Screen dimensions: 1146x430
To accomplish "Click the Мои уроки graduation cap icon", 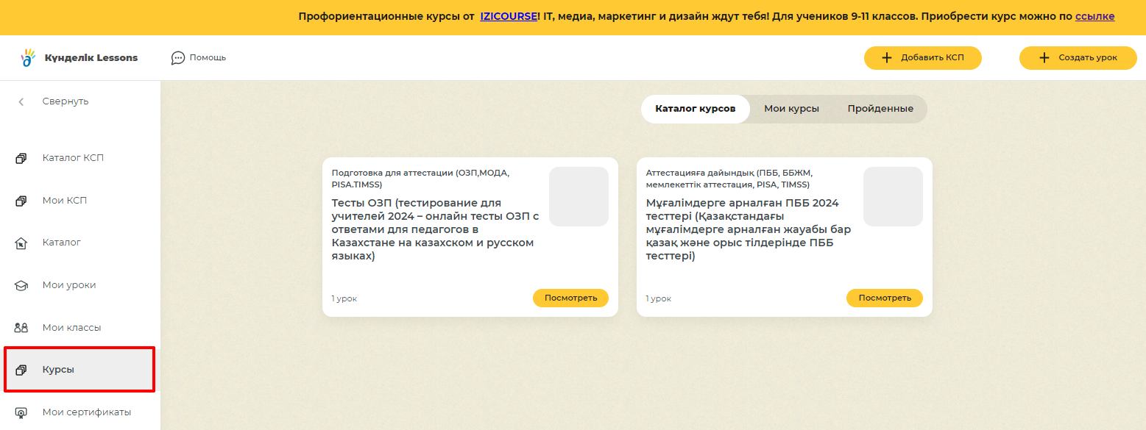I will pos(21,285).
